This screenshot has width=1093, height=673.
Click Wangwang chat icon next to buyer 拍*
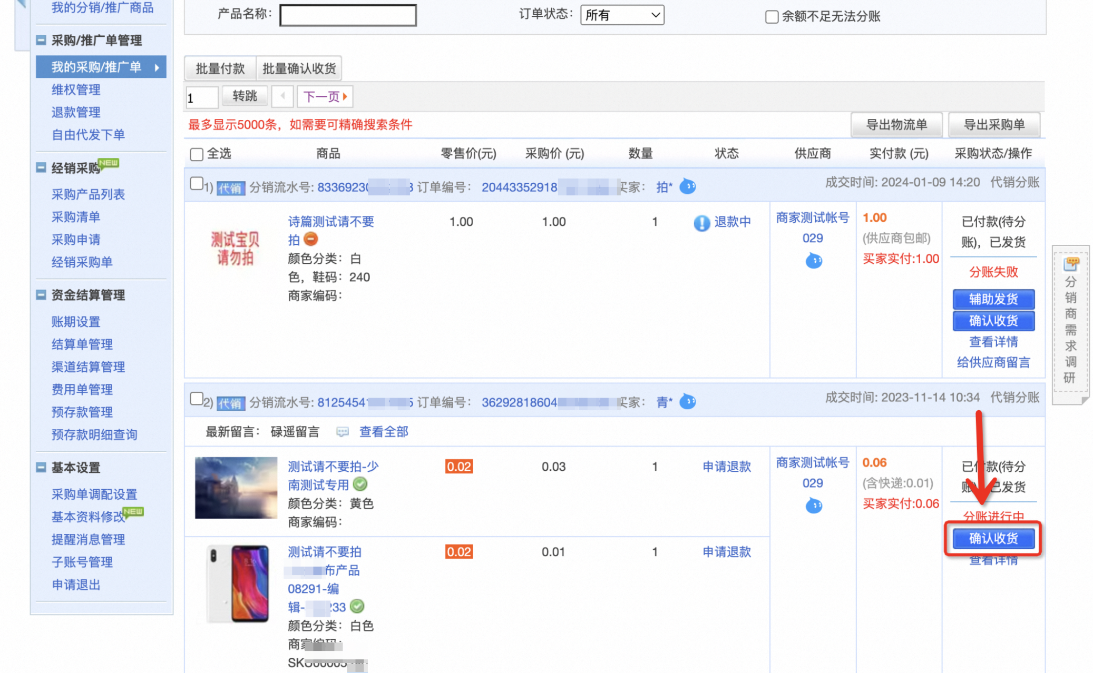point(687,186)
